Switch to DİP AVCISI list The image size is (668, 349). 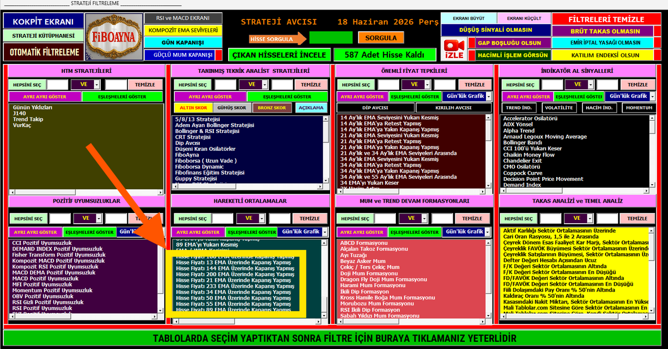click(x=375, y=108)
